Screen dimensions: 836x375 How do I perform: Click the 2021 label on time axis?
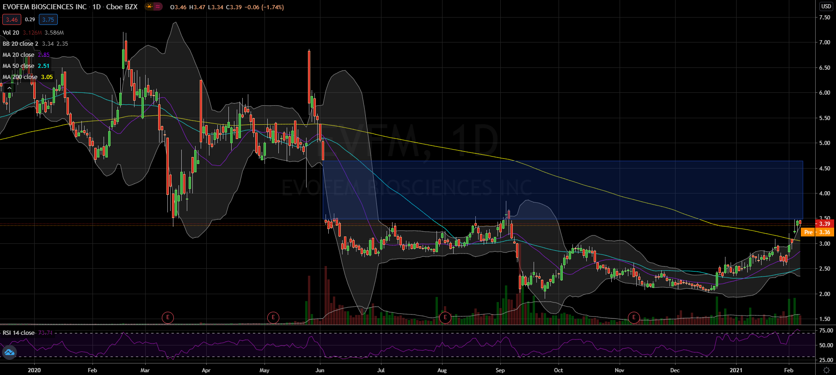[x=736, y=370]
